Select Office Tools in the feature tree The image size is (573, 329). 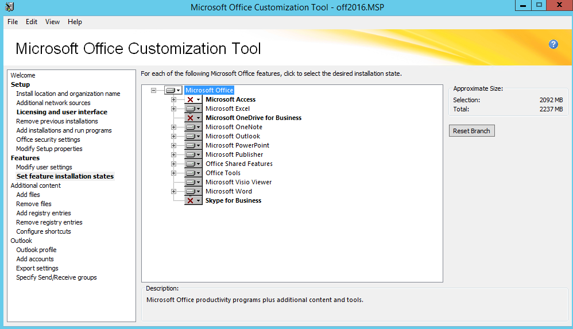click(223, 173)
